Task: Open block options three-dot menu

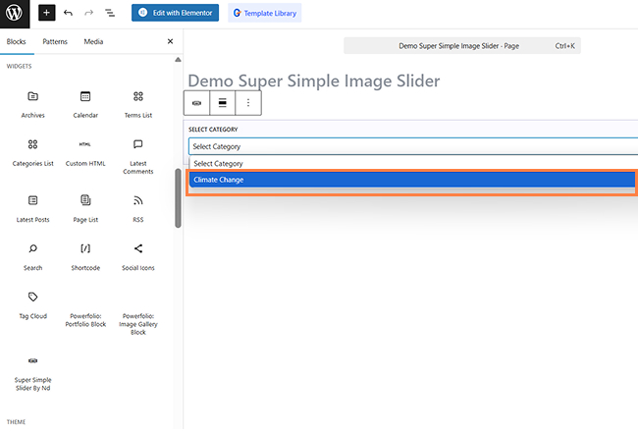Action: click(248, 102)
